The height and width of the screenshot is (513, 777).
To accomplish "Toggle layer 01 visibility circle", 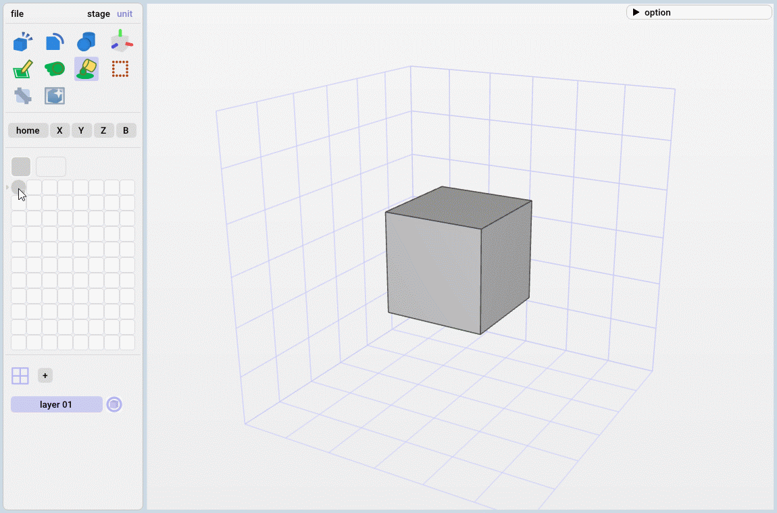I will [x=114, y=404].
